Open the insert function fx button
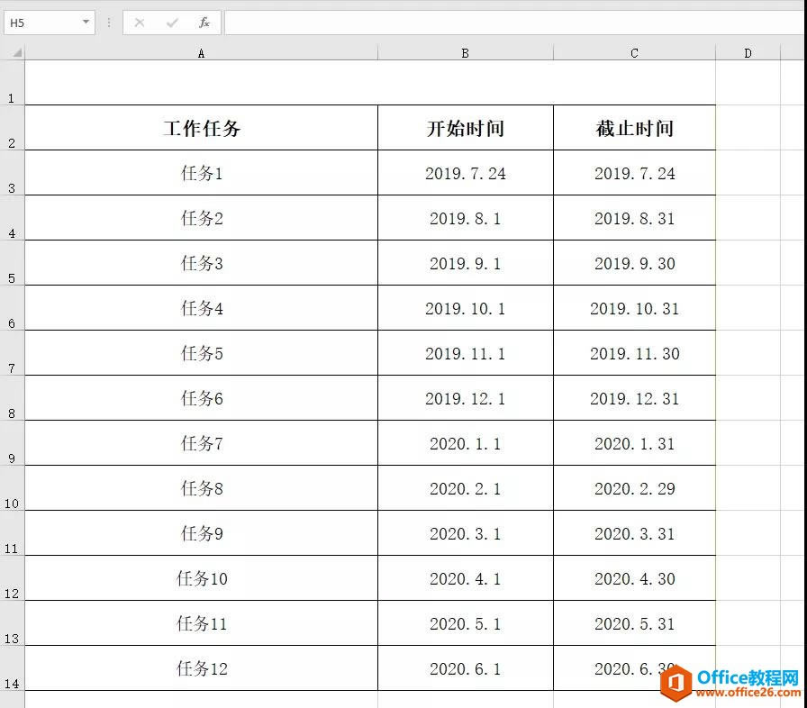The image size is (807, 708). (204, 23)
